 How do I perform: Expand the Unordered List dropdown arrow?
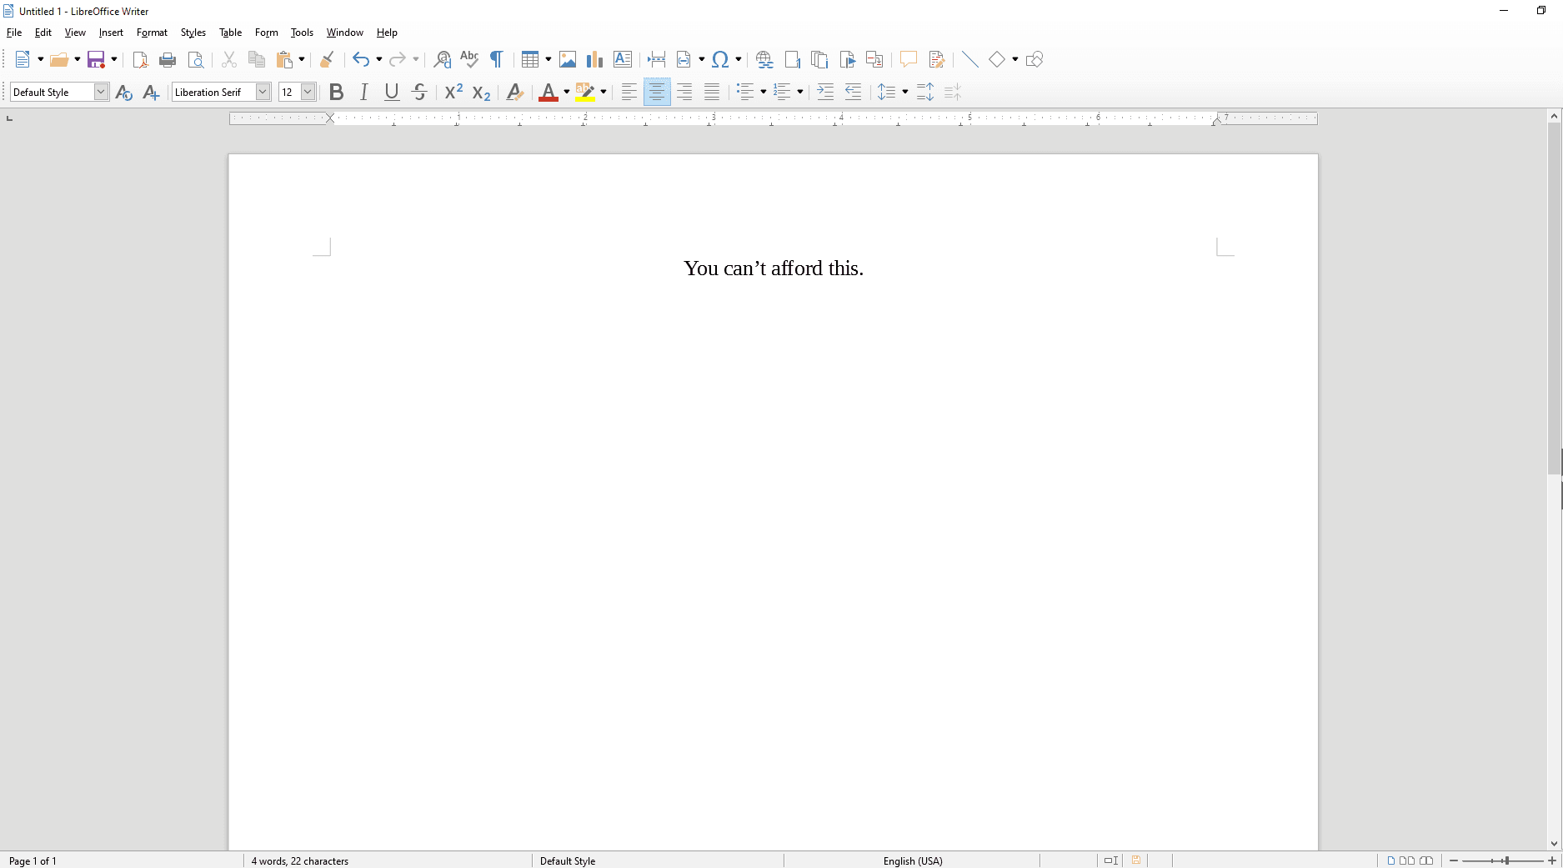(764, 92)
